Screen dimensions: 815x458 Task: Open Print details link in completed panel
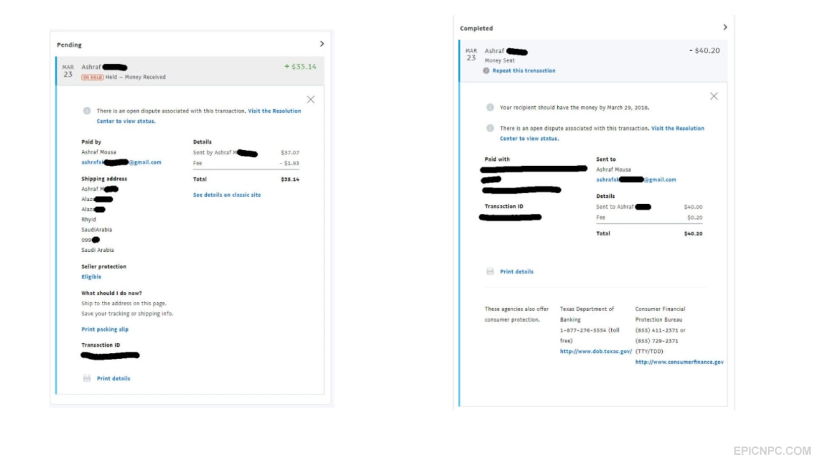(x=516, y=272)
